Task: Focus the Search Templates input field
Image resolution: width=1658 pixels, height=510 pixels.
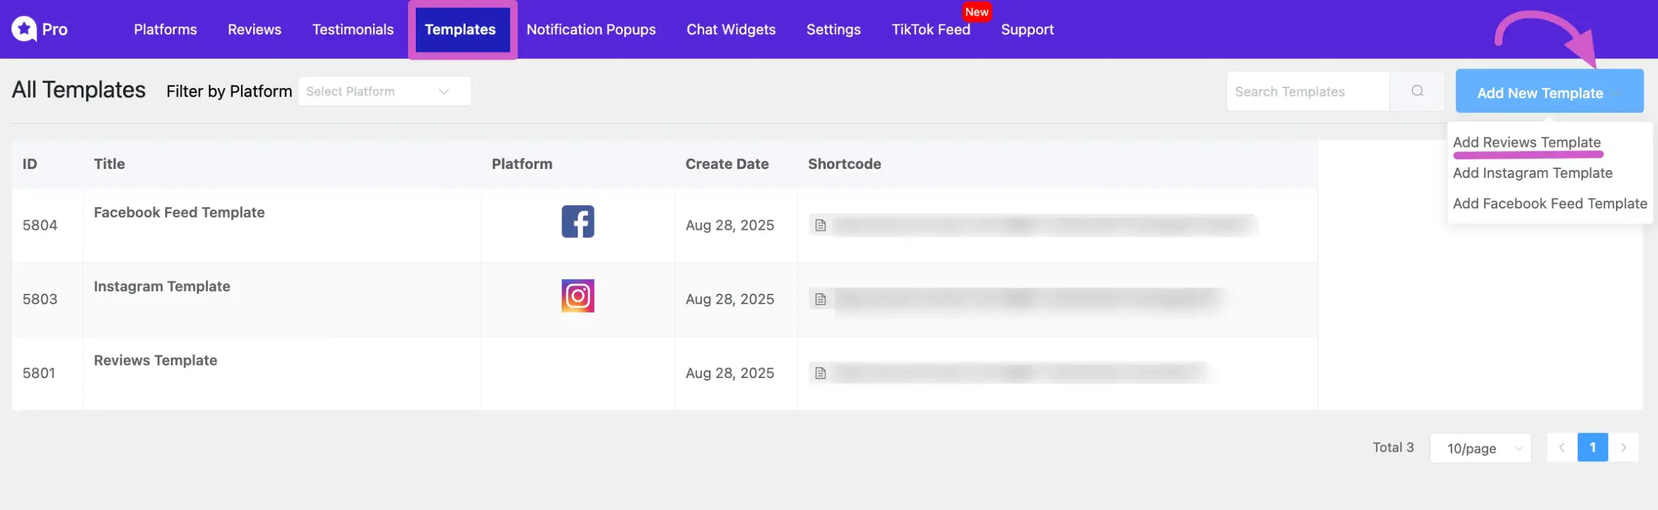Action: click(x=1307, y=91)
